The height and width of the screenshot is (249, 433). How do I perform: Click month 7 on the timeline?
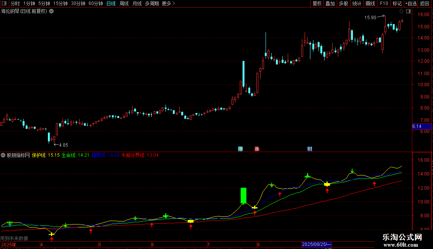coord(208,244)
